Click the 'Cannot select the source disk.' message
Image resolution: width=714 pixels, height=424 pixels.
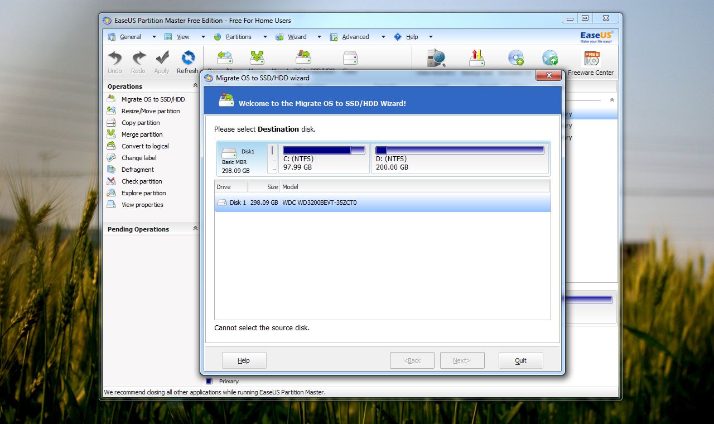tap(262, 328)
